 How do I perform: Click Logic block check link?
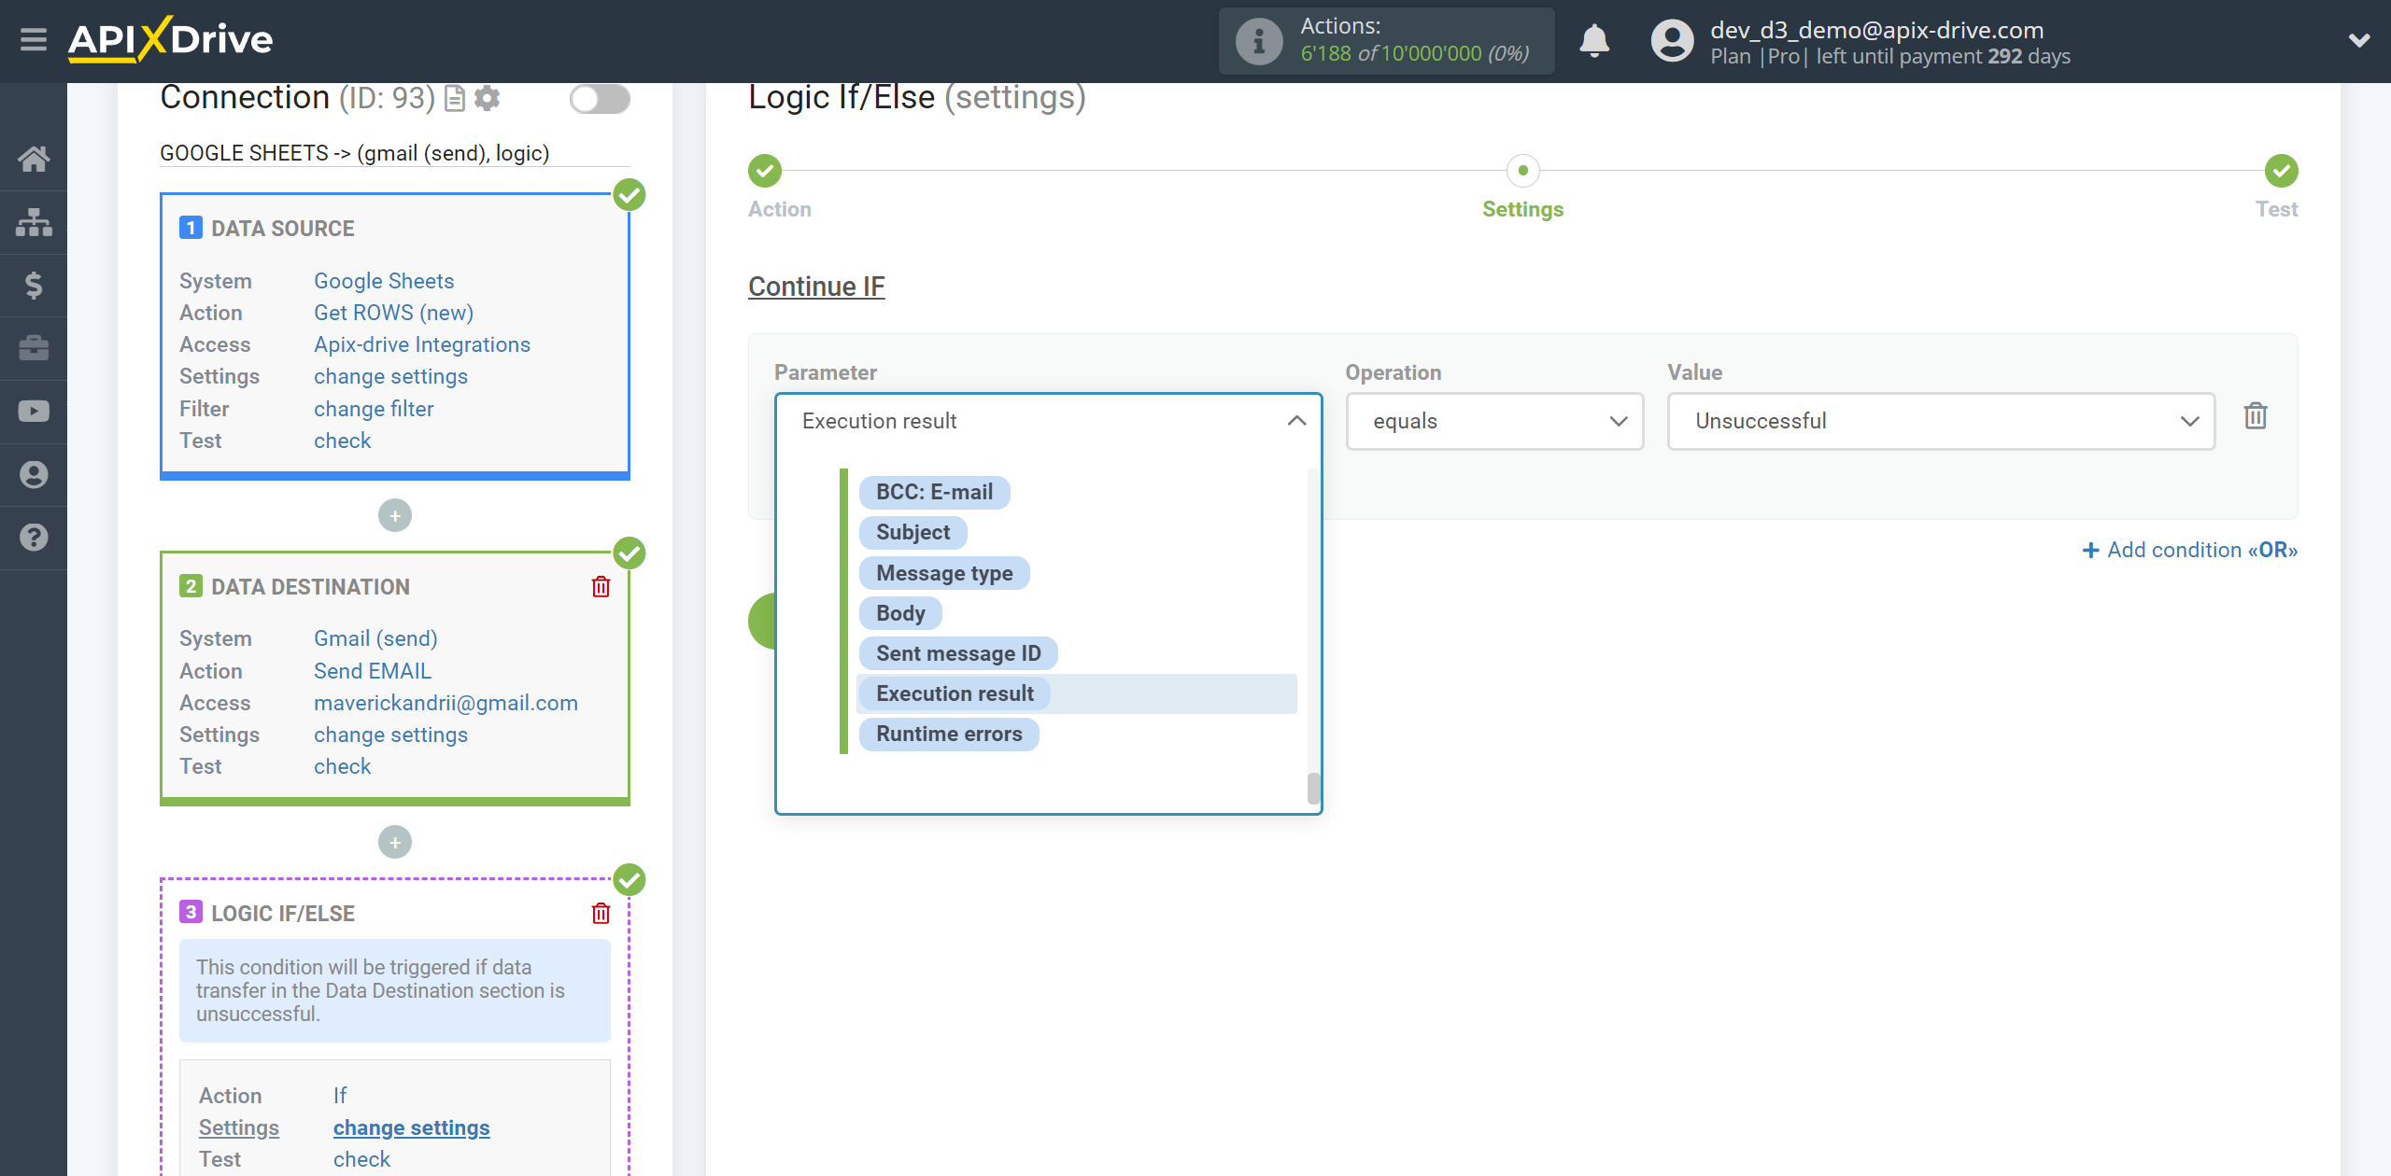(x=361, y=1159)
